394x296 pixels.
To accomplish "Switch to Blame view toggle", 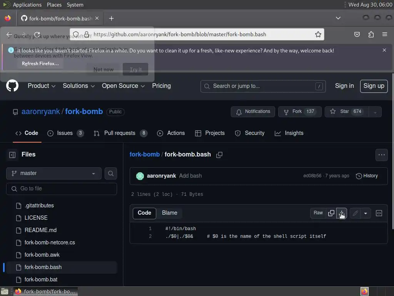I will [x=170, y=213].
